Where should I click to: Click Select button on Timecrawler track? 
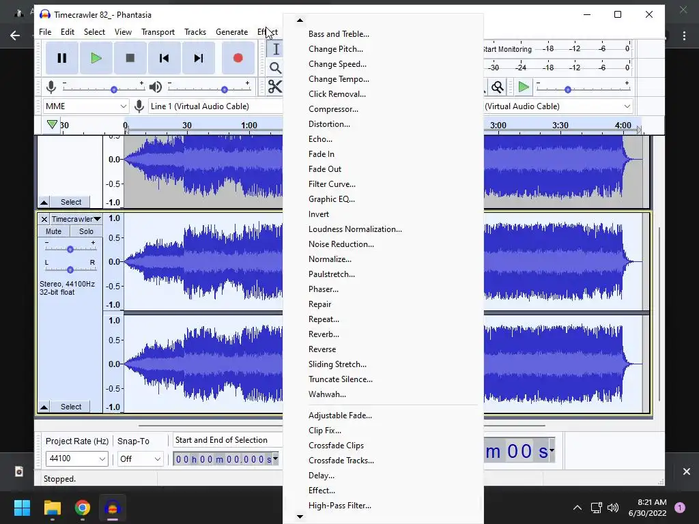pyautogui.click(x=71, y=407)
